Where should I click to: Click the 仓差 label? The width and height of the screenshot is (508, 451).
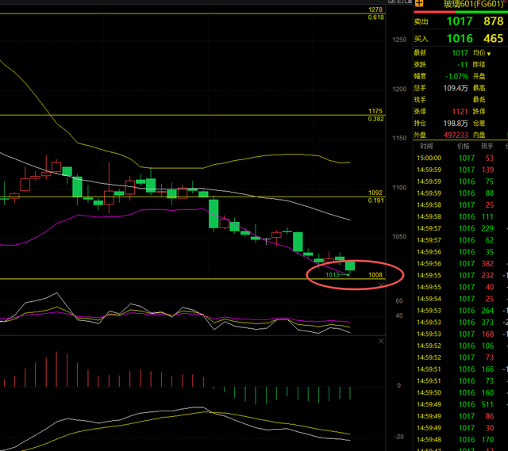pyautogui.click(x=479, y=124)
